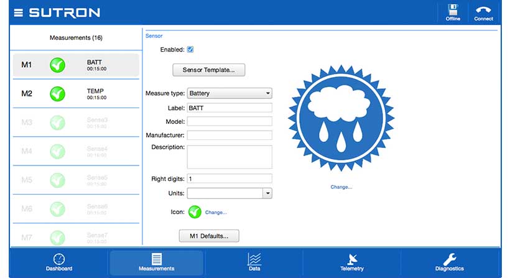Switch to the Measurements tab

click(157, 262)
